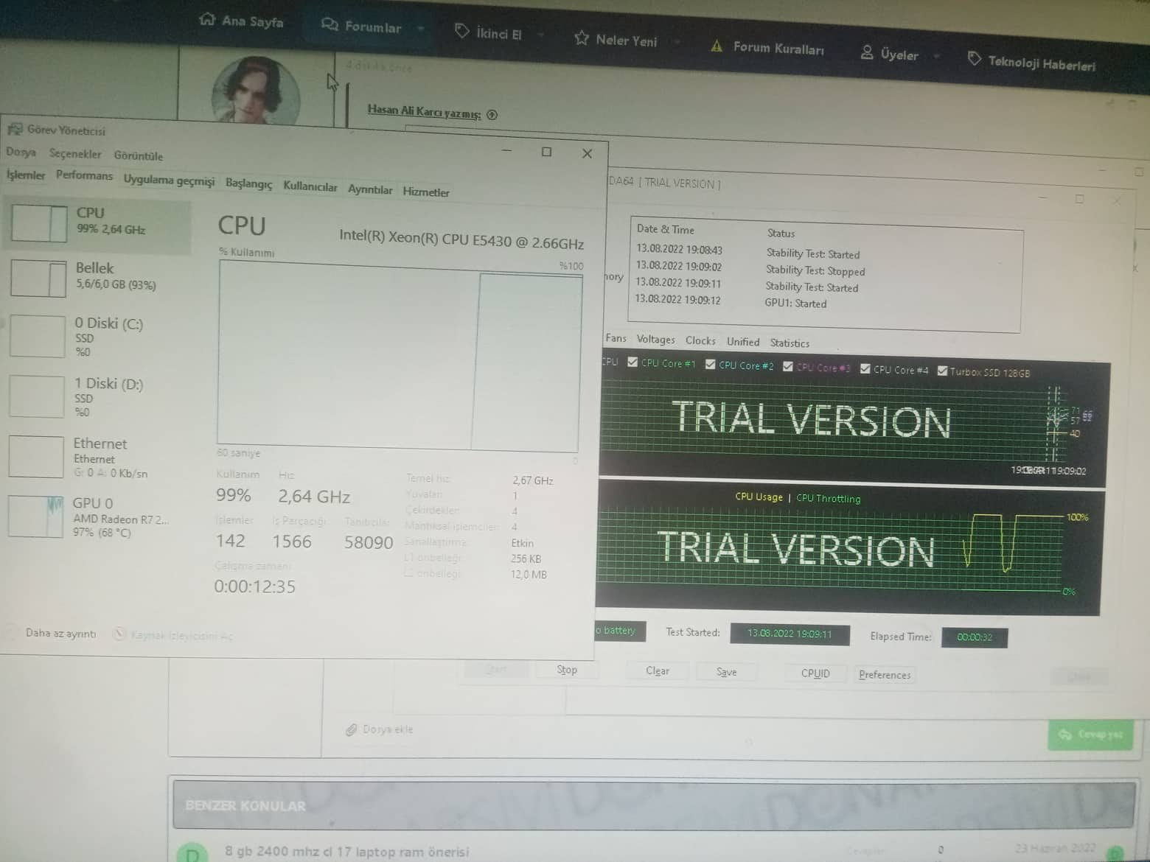
Task: Open the Seçenekler menu in Task Manager
Action: point(75,154)
